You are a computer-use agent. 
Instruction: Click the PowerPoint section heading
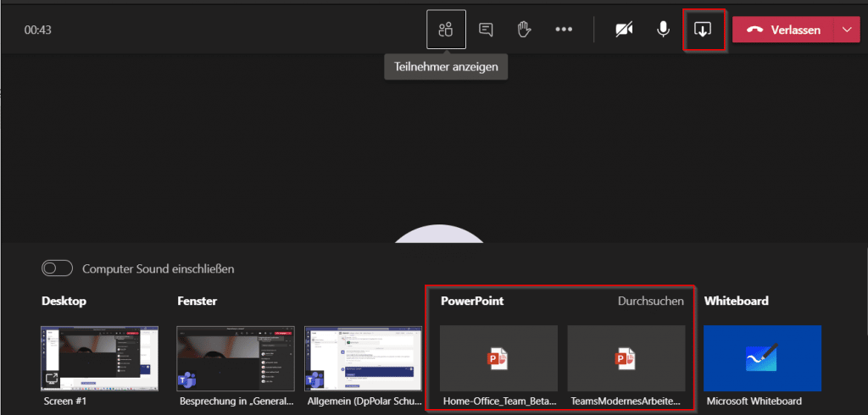pos(472,301)
